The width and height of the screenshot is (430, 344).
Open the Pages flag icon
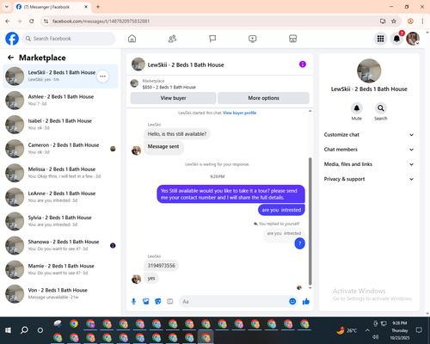[x=212, y=39]
